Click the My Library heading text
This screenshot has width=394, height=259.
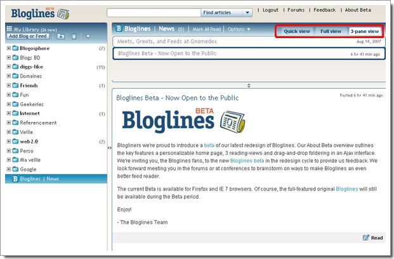(x=27, y=29)
